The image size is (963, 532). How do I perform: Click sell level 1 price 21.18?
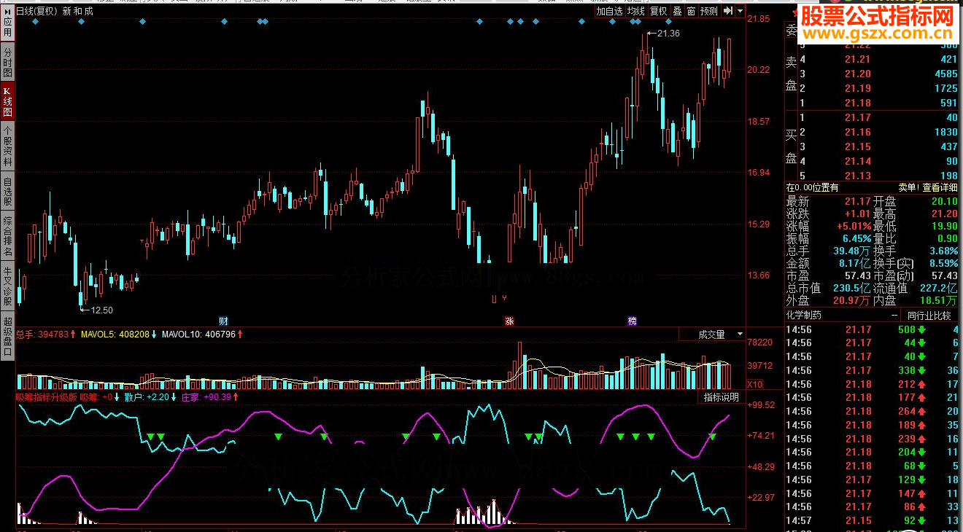point(857,103)
